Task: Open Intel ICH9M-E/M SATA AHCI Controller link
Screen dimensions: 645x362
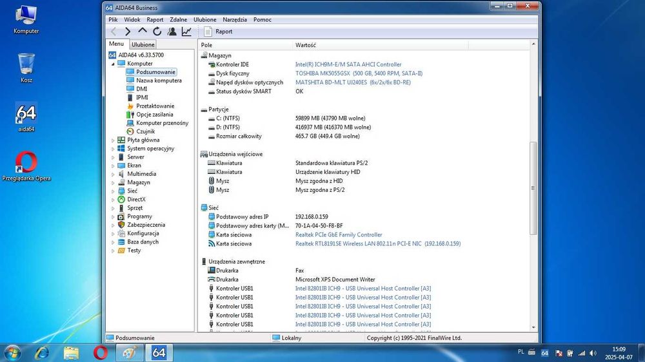Action: 348,64
